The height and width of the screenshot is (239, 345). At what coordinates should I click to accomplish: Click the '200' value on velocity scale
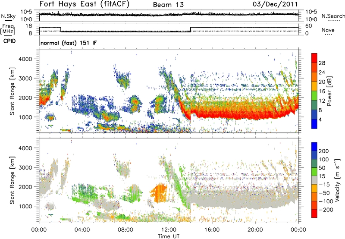324,151
